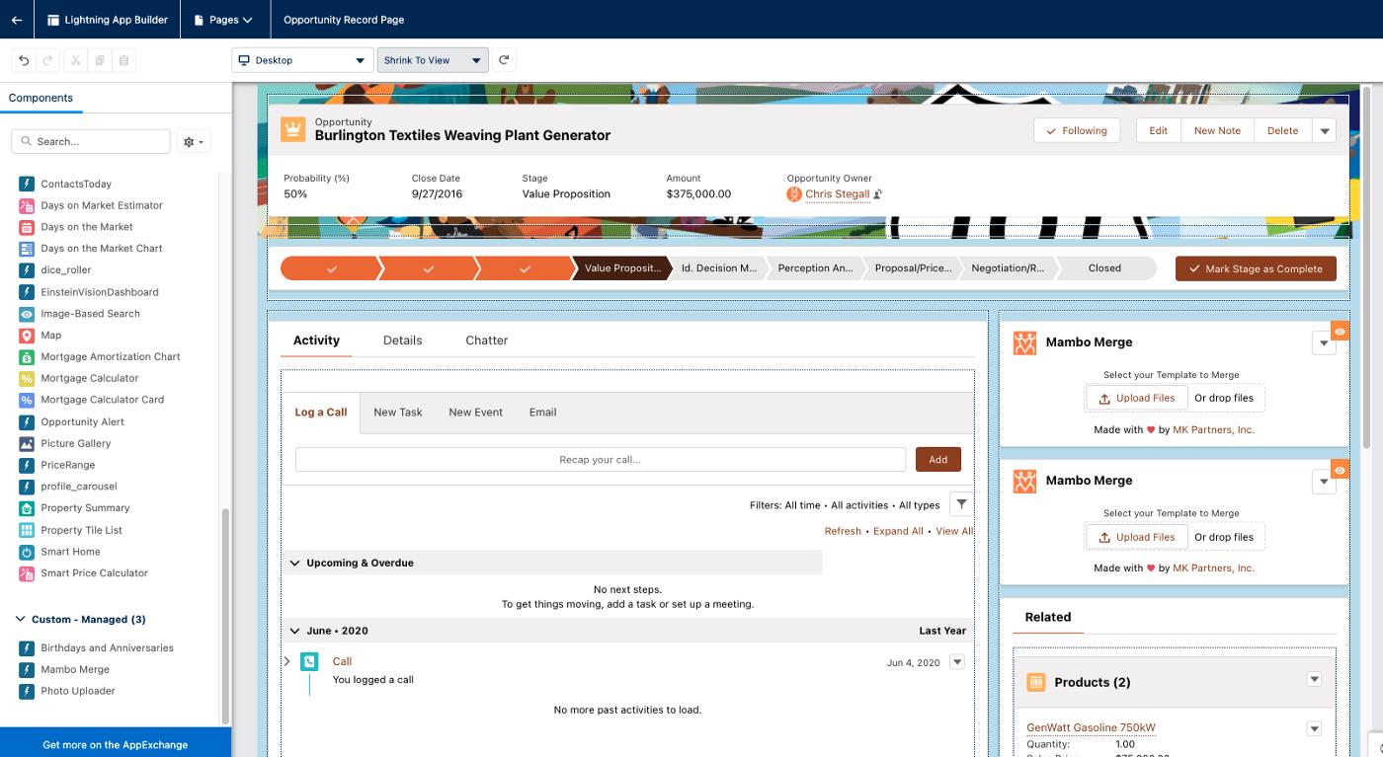Open the GenWatt Gasoline 750kW link
The width and height of the screenshot is (1383, 757).
(1090, 727)
